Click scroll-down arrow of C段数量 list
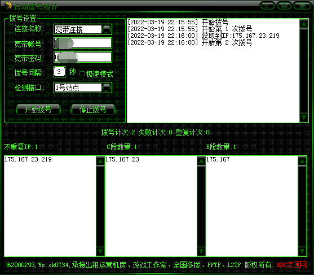Screen dimensions: 314x275 coord(201,251)
